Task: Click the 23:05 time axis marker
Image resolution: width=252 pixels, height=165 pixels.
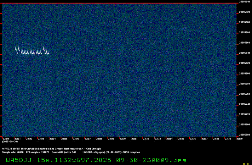Action: point(64,139)
